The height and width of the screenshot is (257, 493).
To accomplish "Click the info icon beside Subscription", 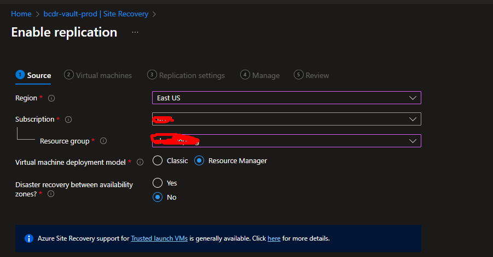I will pos(68,119).
